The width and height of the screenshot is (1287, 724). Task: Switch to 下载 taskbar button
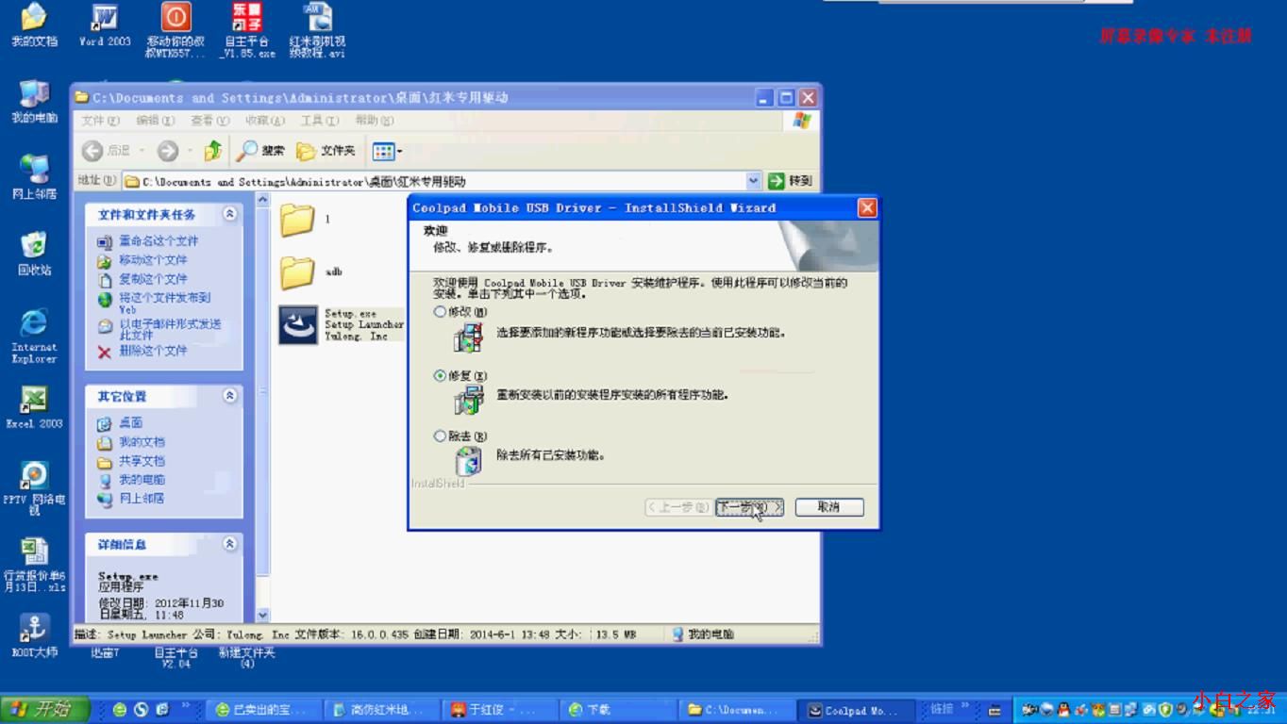[x=620, y=710]
